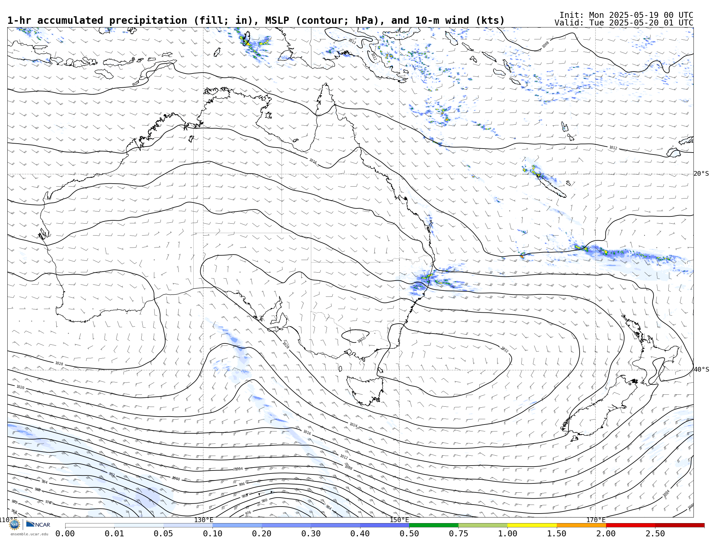Screen dimensions: 715x538
Task: Pick the 0.10–0.20 blue colorbar segment
Action: tap(237, 525)
